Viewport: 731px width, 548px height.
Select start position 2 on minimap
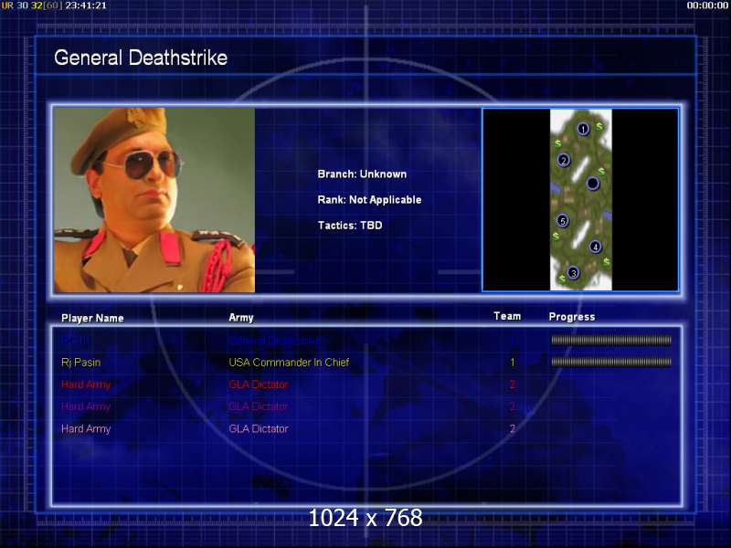click(x=564, y=161)
